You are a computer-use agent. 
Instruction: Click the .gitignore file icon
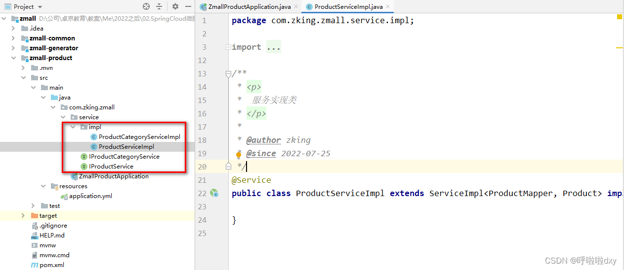tap(34, 226)
